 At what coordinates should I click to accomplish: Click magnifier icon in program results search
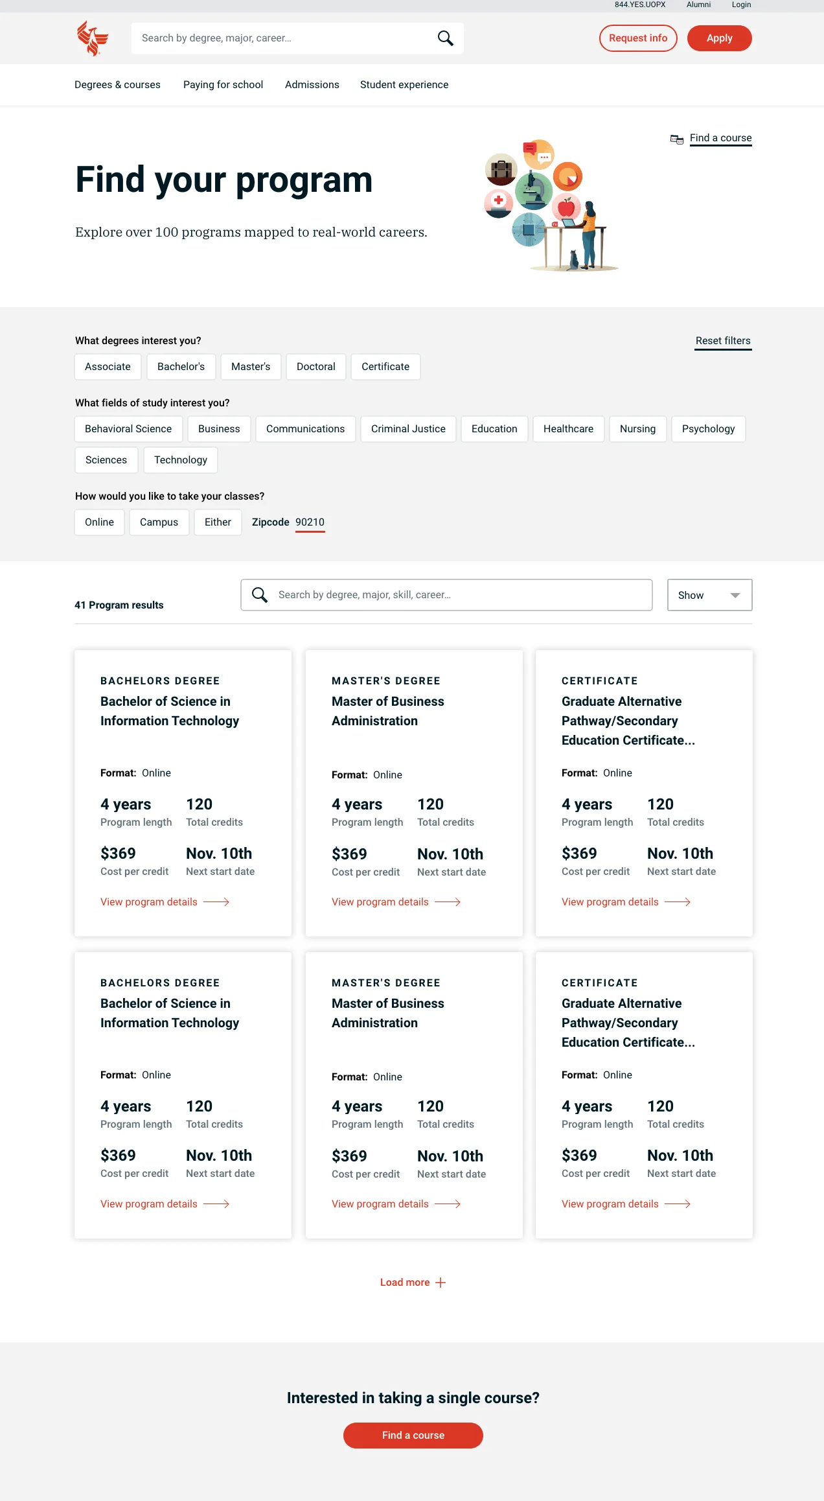tap(260, 595)
